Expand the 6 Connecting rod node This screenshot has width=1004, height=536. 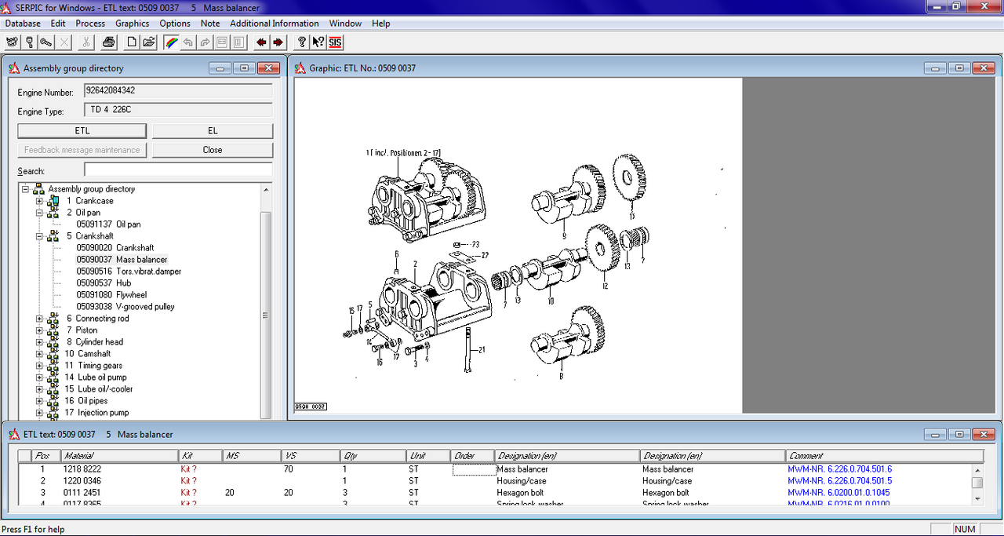39,319
